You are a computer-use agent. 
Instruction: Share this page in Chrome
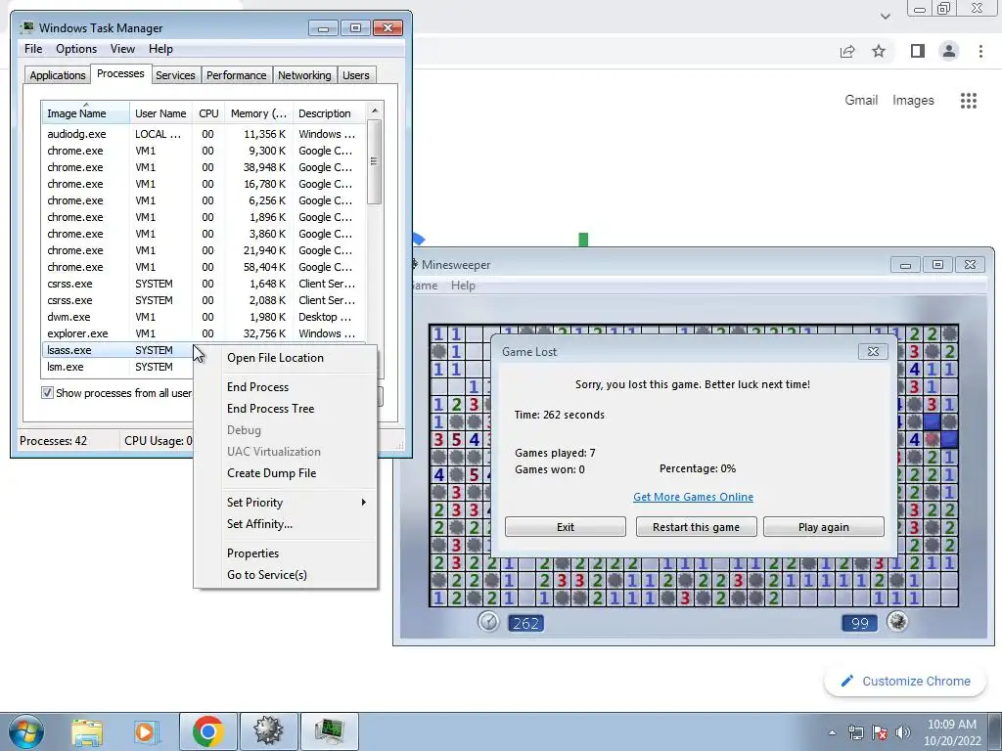[847, 51]
